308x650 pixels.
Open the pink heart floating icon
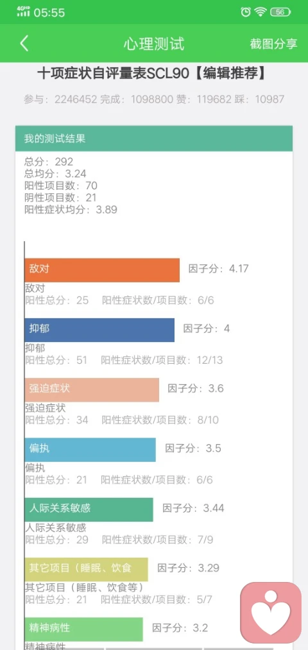click(x=271, y=613)
